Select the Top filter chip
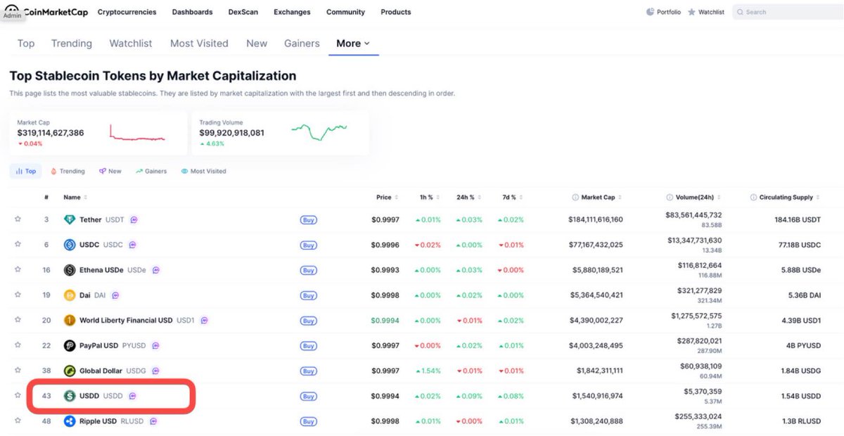 point(25,171)
